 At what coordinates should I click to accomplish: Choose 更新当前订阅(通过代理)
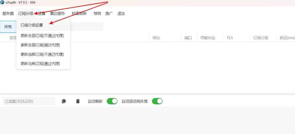pos(44,64)
